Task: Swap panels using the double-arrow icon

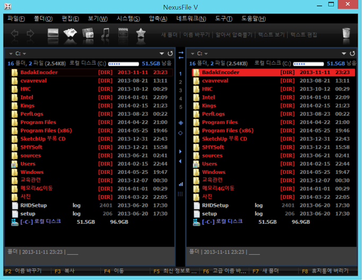Action: pyautogui.click(x=181, y=55)
